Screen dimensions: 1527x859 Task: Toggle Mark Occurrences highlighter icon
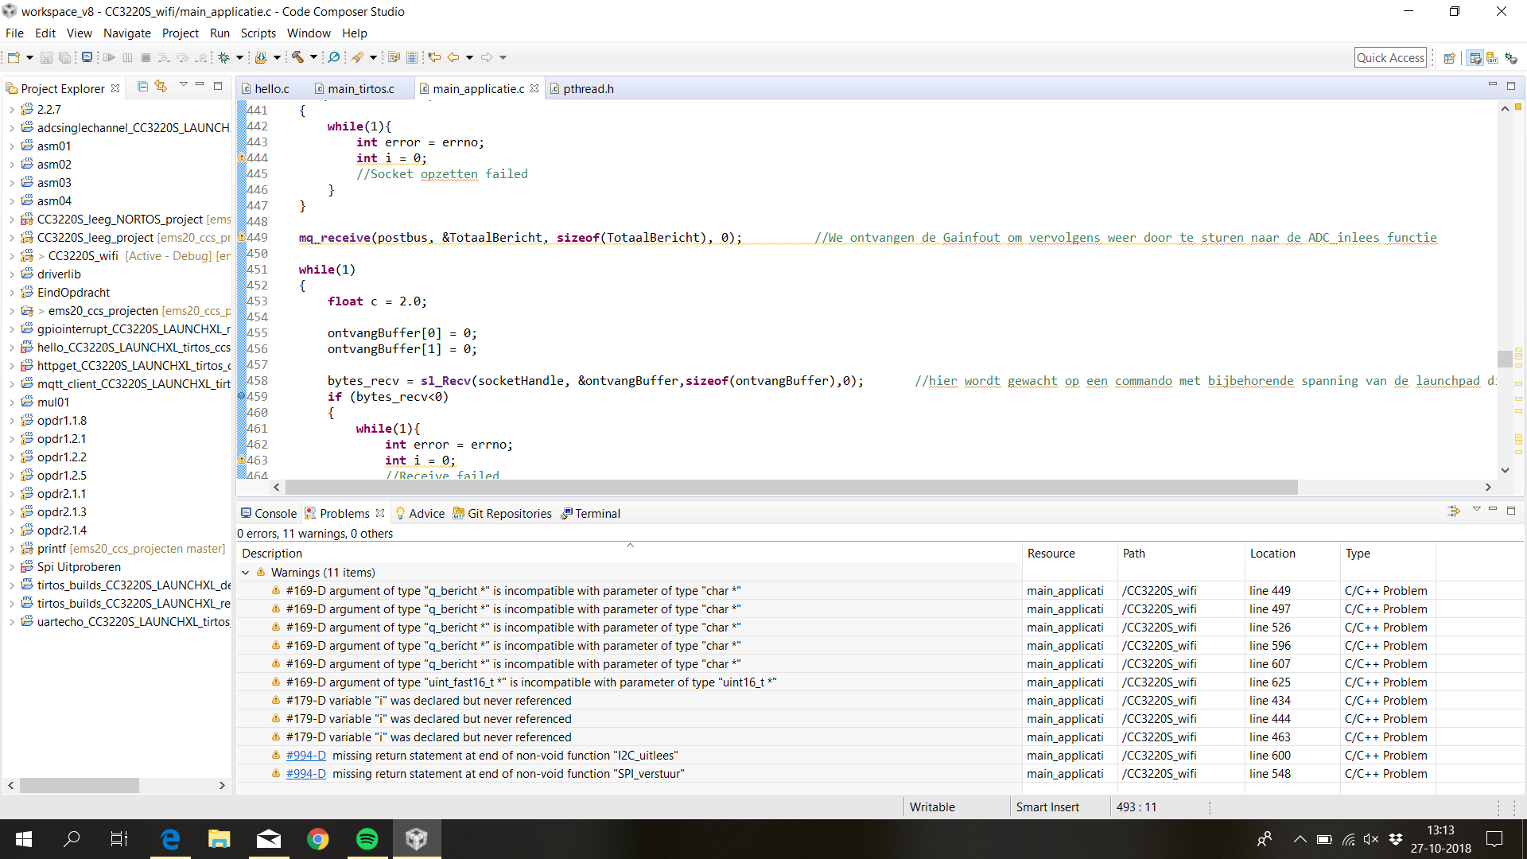tap(357, 57)
